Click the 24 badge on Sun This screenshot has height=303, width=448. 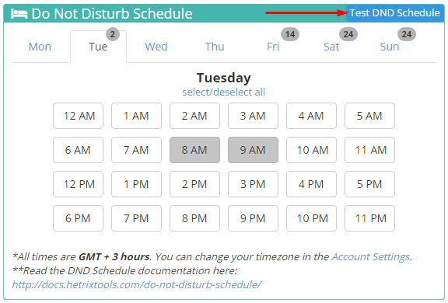click(407, 34)
